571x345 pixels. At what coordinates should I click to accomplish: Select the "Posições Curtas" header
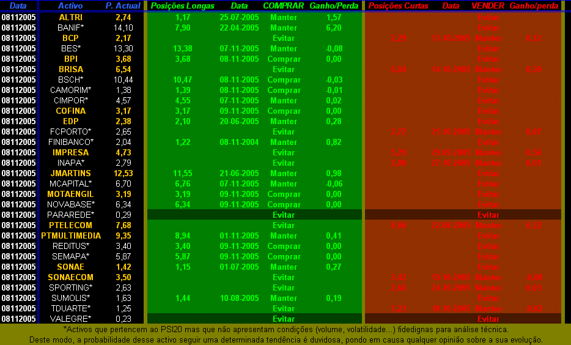coord(399,6)
